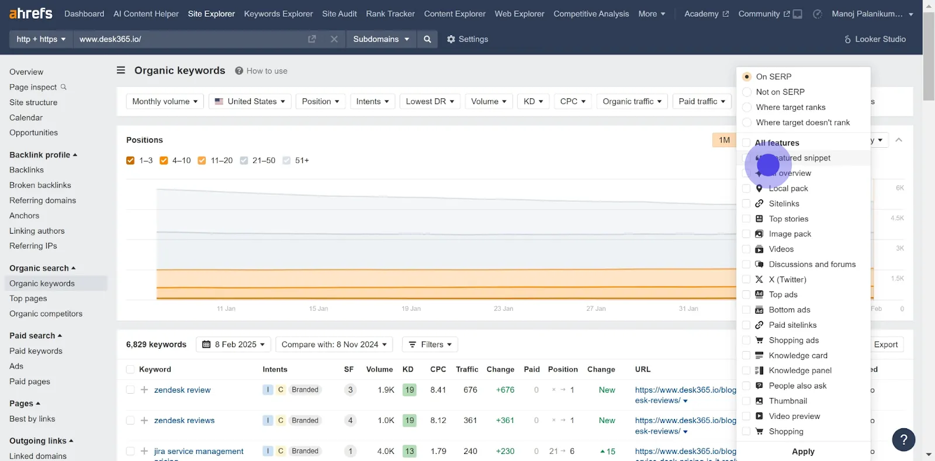Click the Shopping ads cart icon
The width and height of the screenshot is (935, 461).
759,340
